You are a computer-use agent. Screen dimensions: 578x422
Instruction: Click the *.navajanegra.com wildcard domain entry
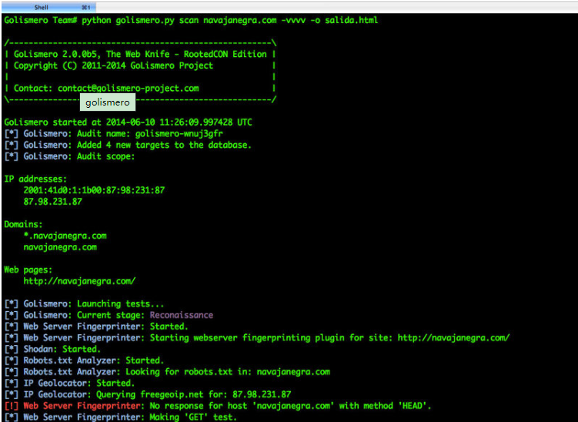click(x=65, y=236)
